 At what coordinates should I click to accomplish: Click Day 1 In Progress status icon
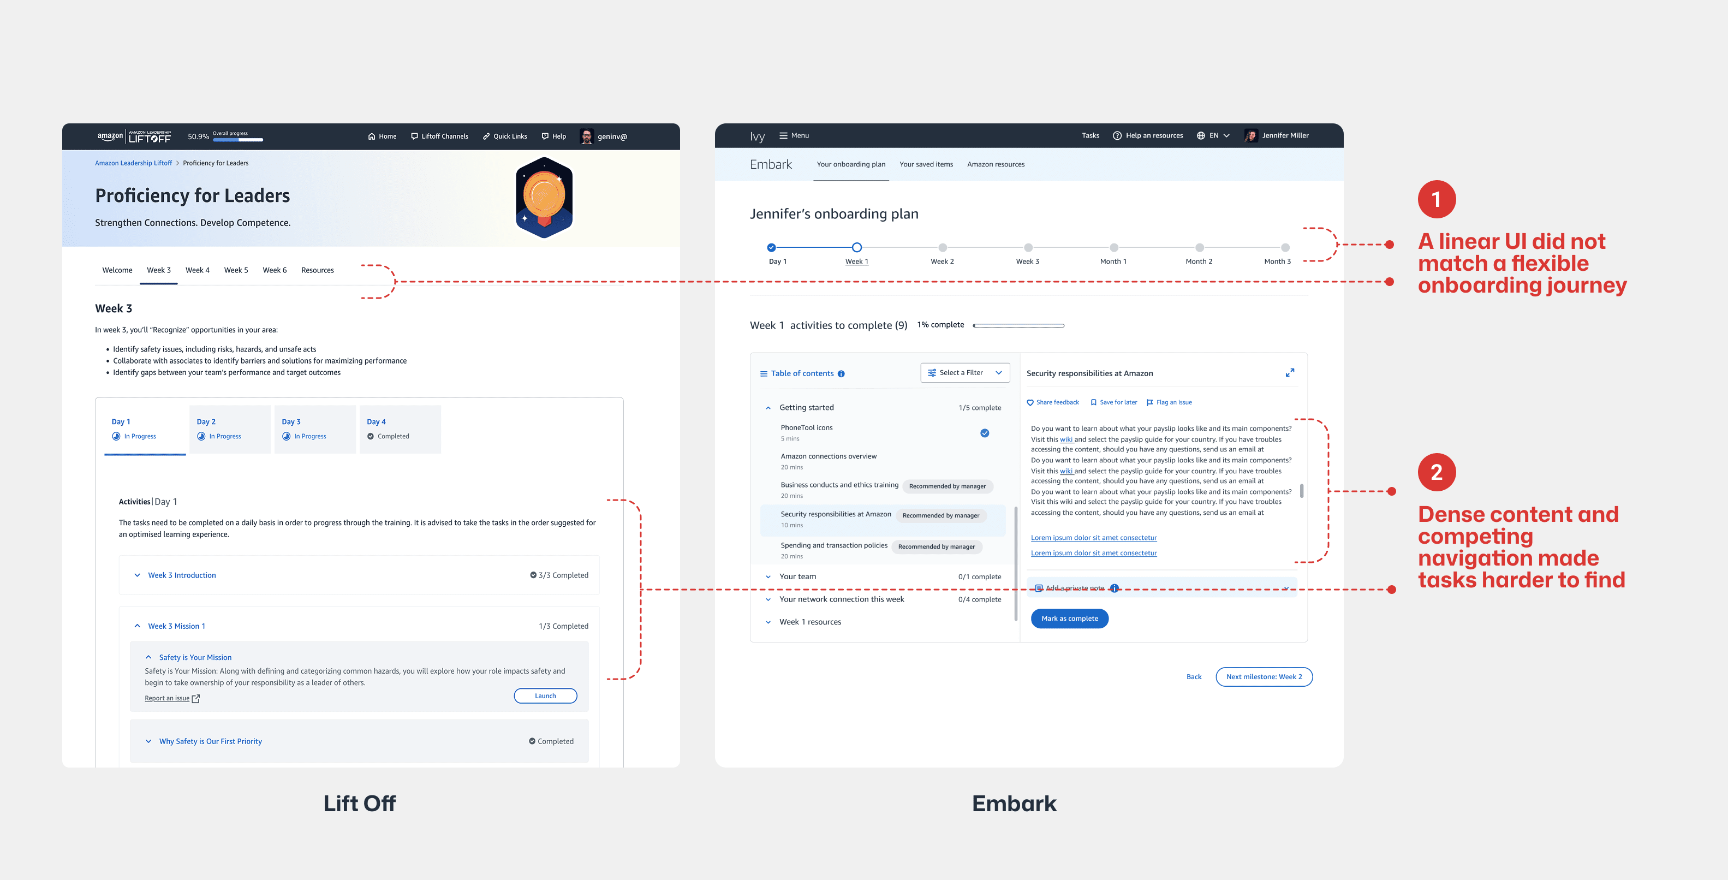(116, 436)
